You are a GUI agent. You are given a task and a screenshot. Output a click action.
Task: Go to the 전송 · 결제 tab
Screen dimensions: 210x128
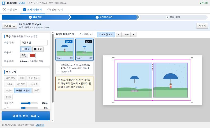pyautogui.click(x=55, y=10)
